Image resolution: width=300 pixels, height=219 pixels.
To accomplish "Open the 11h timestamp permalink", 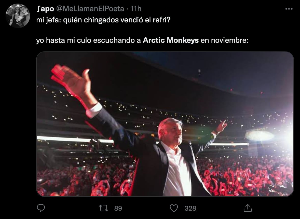I will click(136, 9).
